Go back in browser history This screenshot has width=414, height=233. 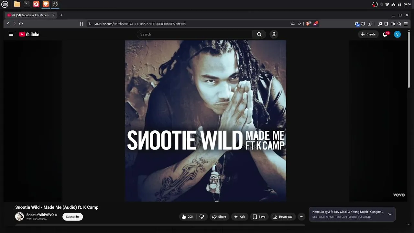pyautogui.click(x=8, y=24)
